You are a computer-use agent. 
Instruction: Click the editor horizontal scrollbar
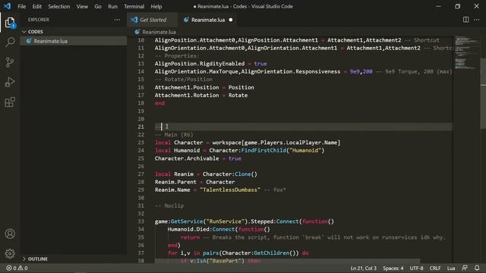pyautogui.click(x=287, y=261)
